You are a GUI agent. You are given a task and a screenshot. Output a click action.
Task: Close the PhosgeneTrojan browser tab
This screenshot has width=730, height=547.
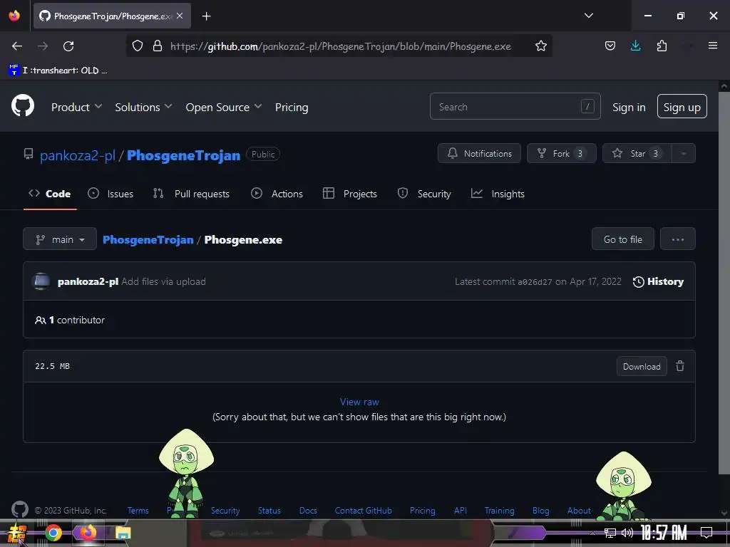(180, 16)
